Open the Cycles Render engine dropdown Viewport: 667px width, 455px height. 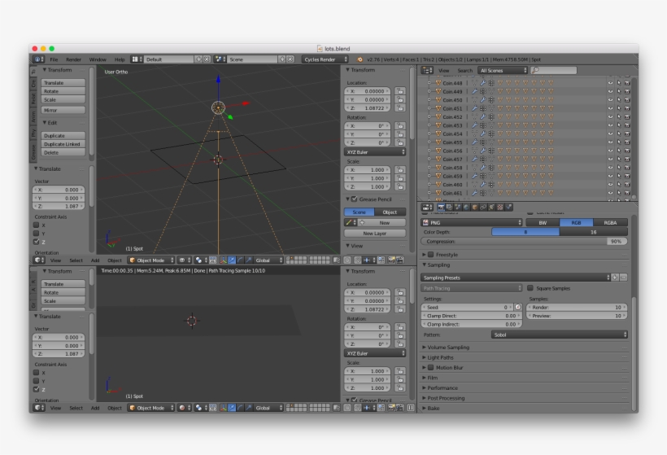[x=325, y=59]
